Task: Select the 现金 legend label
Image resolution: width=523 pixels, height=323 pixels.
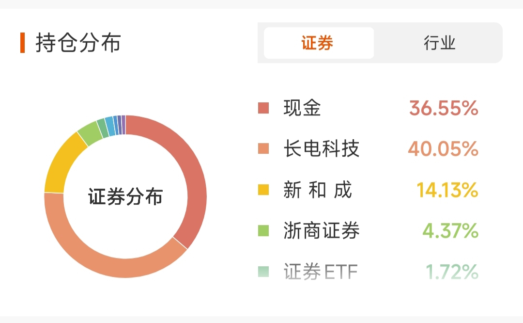Action: coord(302,108)
